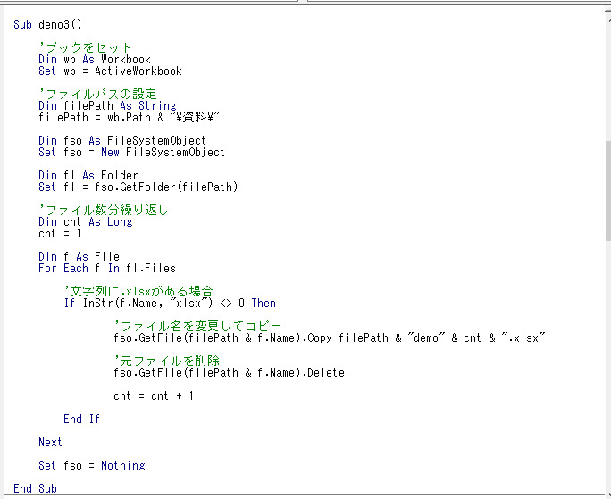Viewport: 611px width, 499px height.
Task: Click the comment 'ファイルパスの設定
Action: coord(97,94)
